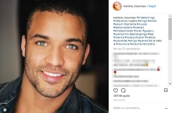Open the HACE UN DÍA timestamp
This screenshot has height=113, width=172.
(119, 100)
